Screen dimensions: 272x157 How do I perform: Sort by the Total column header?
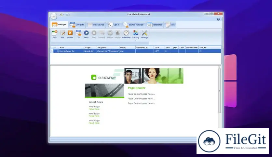pos(159,48)
